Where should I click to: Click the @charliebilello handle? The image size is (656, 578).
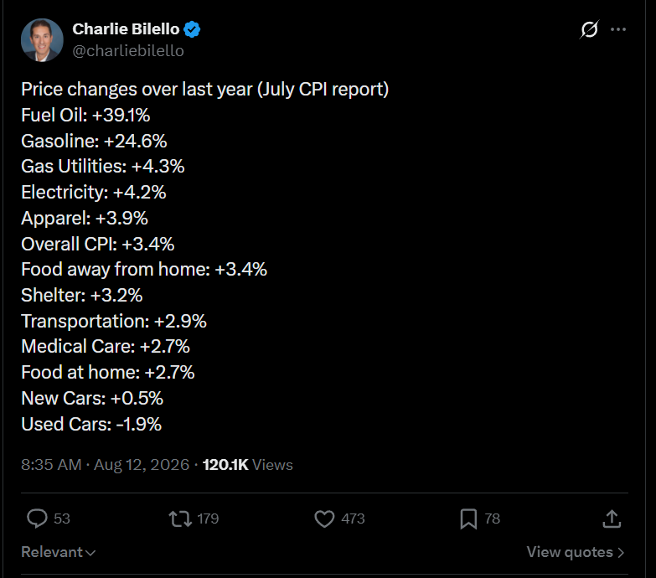click(128, 50)
